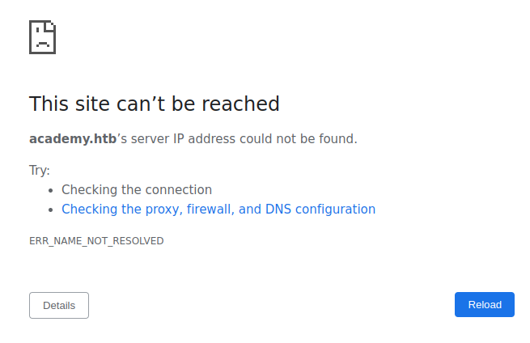Screen dimensions: 530x343
Task: Click the word "connection" in the first suggestion
Action: (x=178, y=190)
